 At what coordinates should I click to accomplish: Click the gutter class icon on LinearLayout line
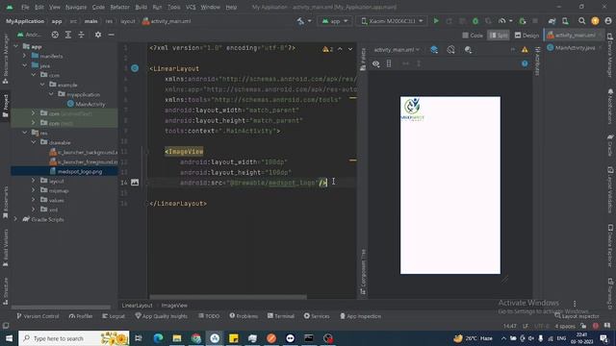click(135, 68)
